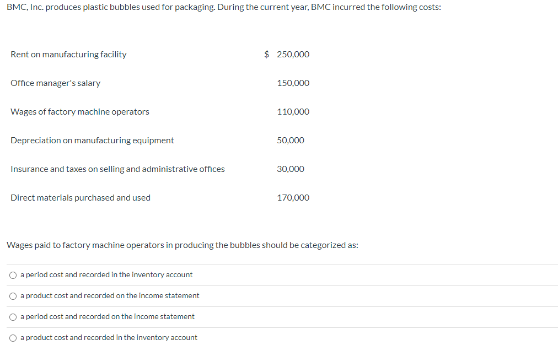Screen dimensions: 558x356
Task: Click the last answer option's radio circle
Action: pos(12,337)
